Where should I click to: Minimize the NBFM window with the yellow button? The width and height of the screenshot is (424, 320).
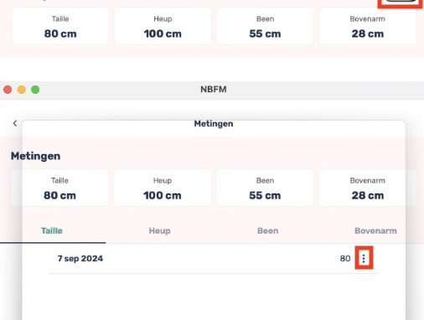[x=22, y=90]
